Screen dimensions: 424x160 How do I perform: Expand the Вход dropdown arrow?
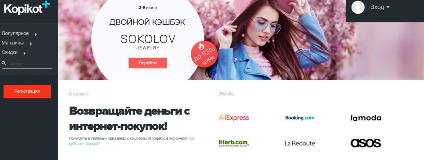point(388,7)
